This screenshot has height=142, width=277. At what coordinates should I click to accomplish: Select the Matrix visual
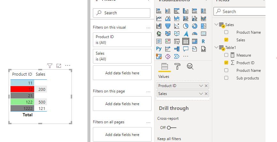pos(194,41)
